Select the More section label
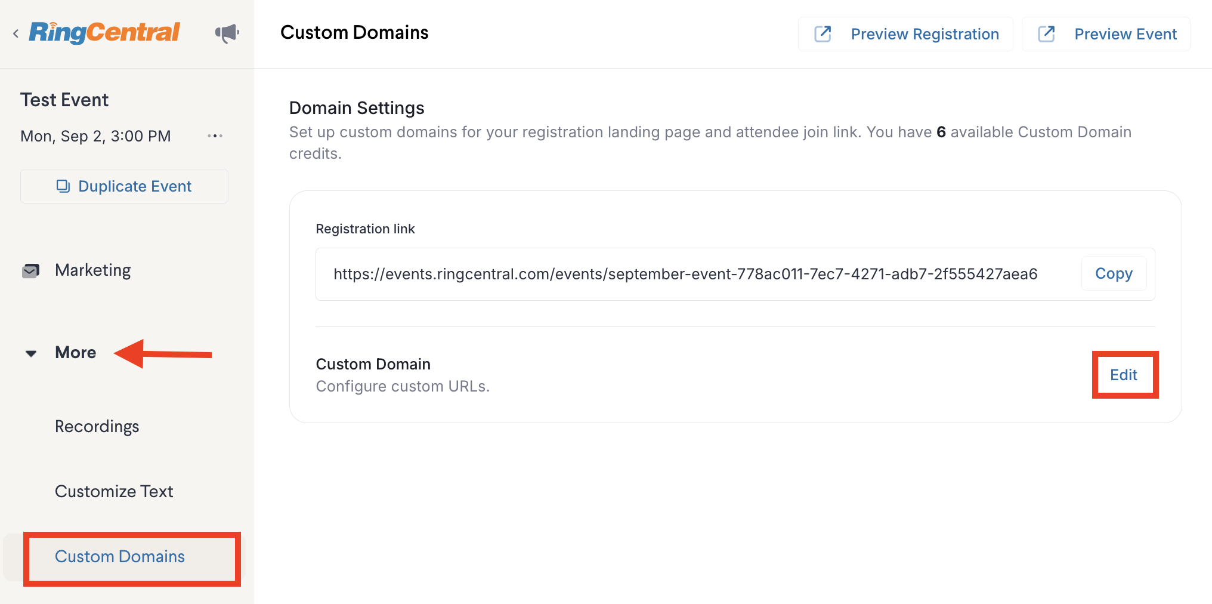This screenshot has width=1212, height=604. click(x=76, y=353)
